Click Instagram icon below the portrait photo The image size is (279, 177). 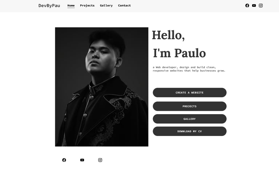[100, 160]
